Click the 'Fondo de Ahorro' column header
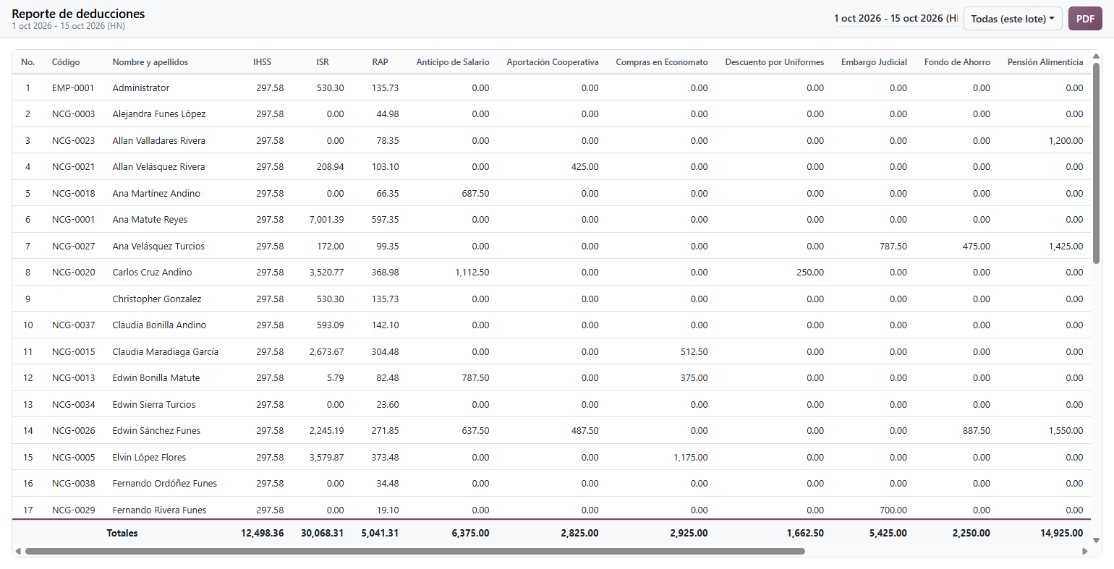Screen dimensions: 1114x569 click(x=957, y=62)
